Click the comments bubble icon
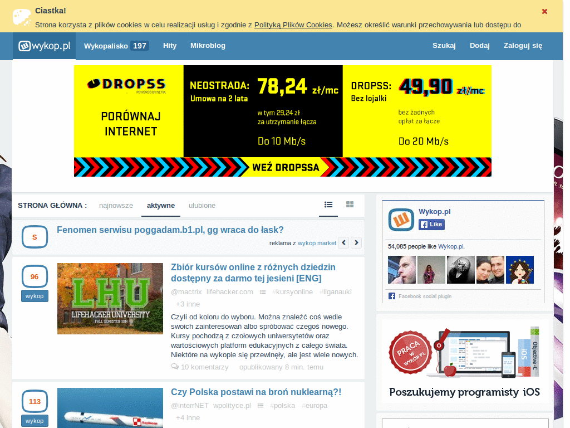 pos(174,367)
